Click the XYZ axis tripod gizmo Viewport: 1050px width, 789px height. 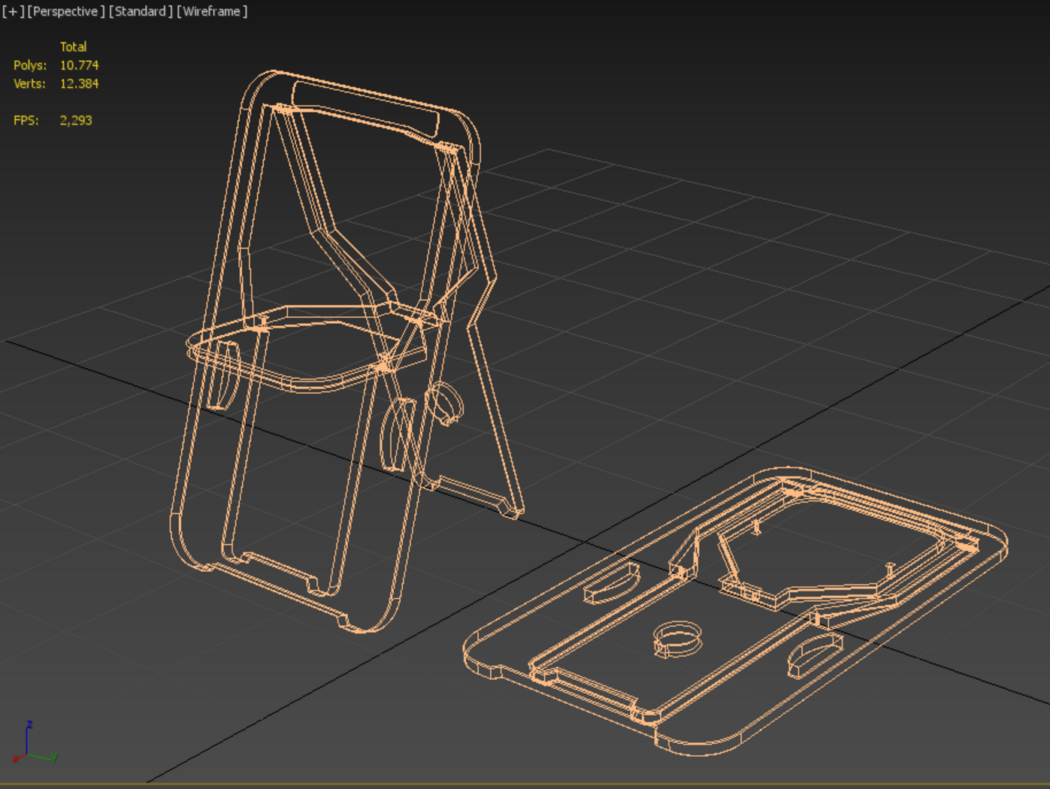[34, 742]
